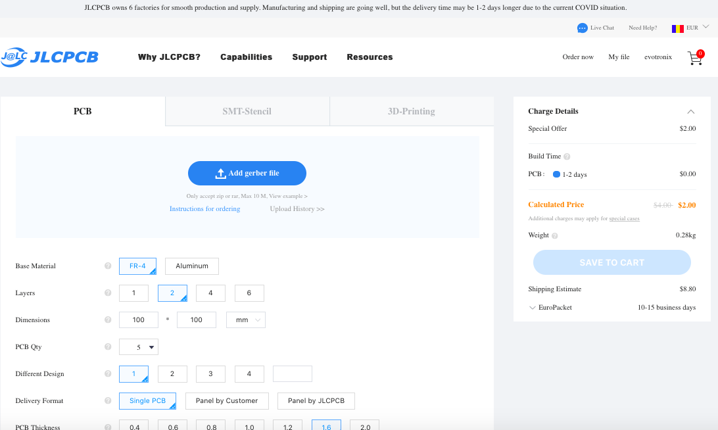Choose 2 layers option
The height and width of the screenshot is (430, 718).
point(172,293)
